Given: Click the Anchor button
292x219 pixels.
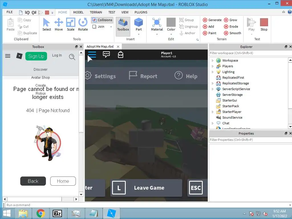Looking at the screenshot, I should 187,33.
